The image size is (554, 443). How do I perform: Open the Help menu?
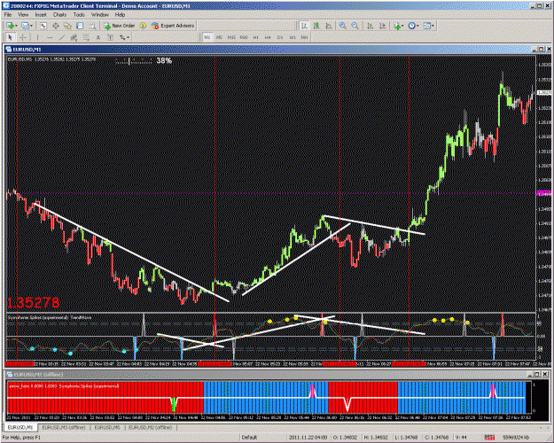121,14
